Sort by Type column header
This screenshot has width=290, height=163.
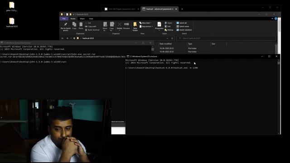(x=190, y=44)
